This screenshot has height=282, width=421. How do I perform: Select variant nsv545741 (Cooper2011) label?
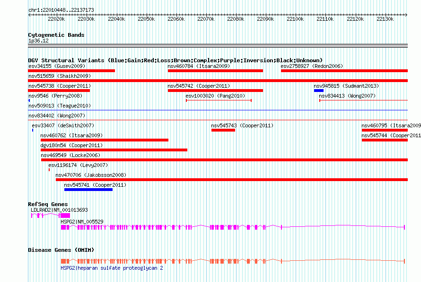tap(95, 185)
